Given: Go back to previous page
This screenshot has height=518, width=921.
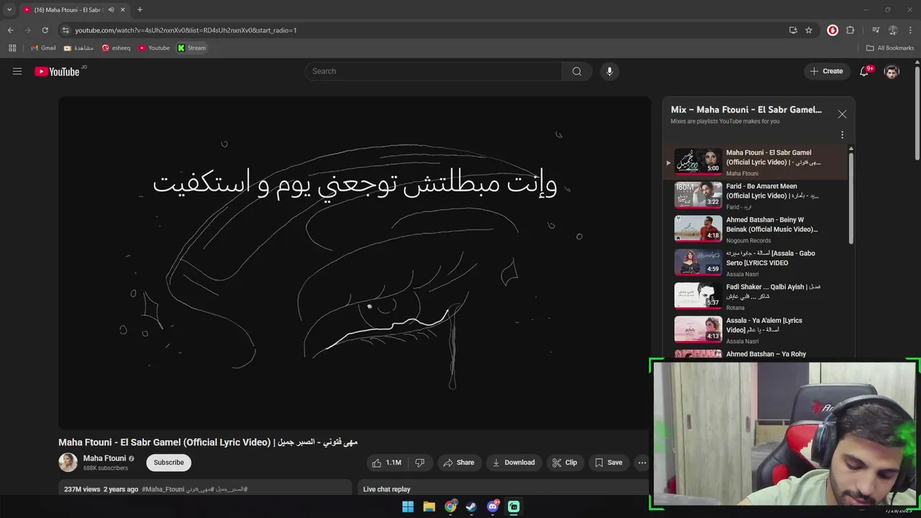Looking at the screenshot, I should coord(10,30).
